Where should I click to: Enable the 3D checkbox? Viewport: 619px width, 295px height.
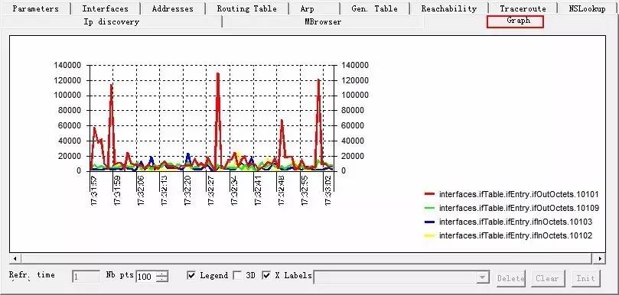pyautogui.click(x=238, y=275)
